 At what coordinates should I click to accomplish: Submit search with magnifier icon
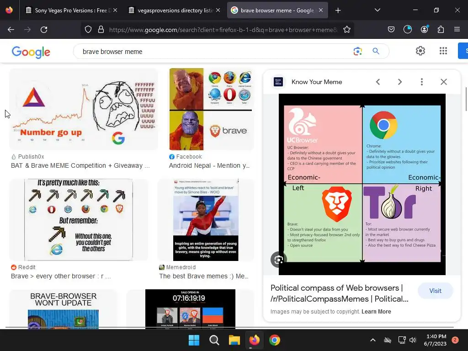(x=376, y=51)
